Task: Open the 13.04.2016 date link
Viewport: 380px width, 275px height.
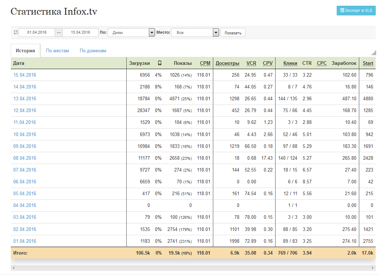Action: pos(25,99)
